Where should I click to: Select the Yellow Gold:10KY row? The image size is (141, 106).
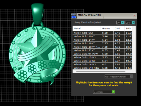point(102,36)
